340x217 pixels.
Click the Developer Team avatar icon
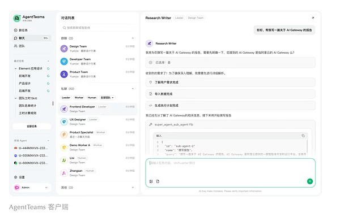tap(64, 62)
